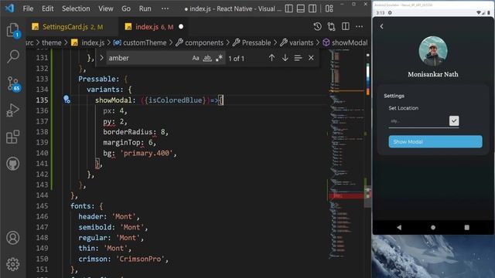
Task: Open the File menu
Action: coord(28,8)
